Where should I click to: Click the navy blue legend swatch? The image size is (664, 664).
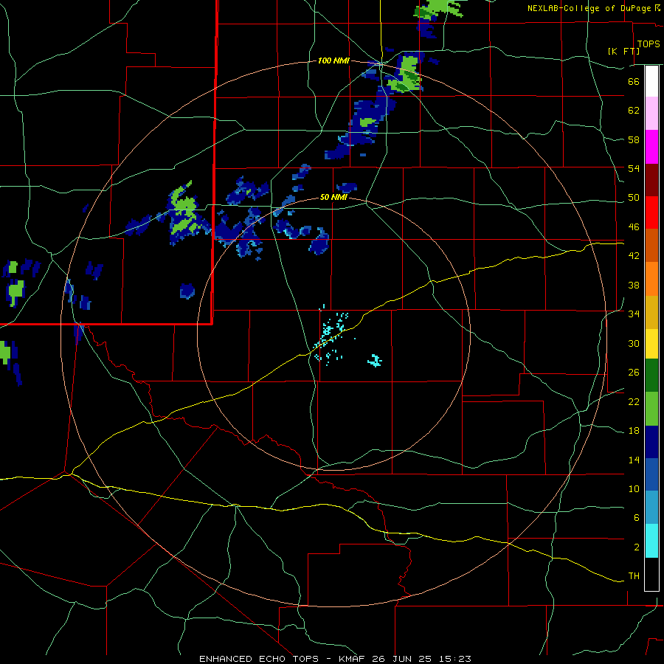(x=651, y=442)
